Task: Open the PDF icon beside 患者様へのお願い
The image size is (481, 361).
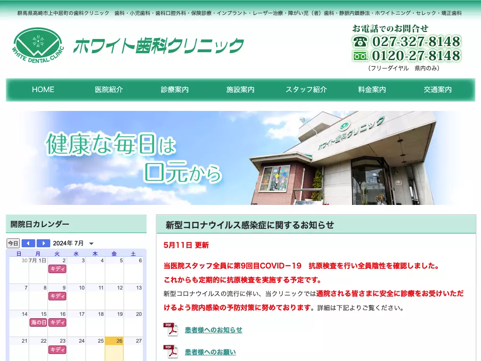Action: [x=171, y=352]
